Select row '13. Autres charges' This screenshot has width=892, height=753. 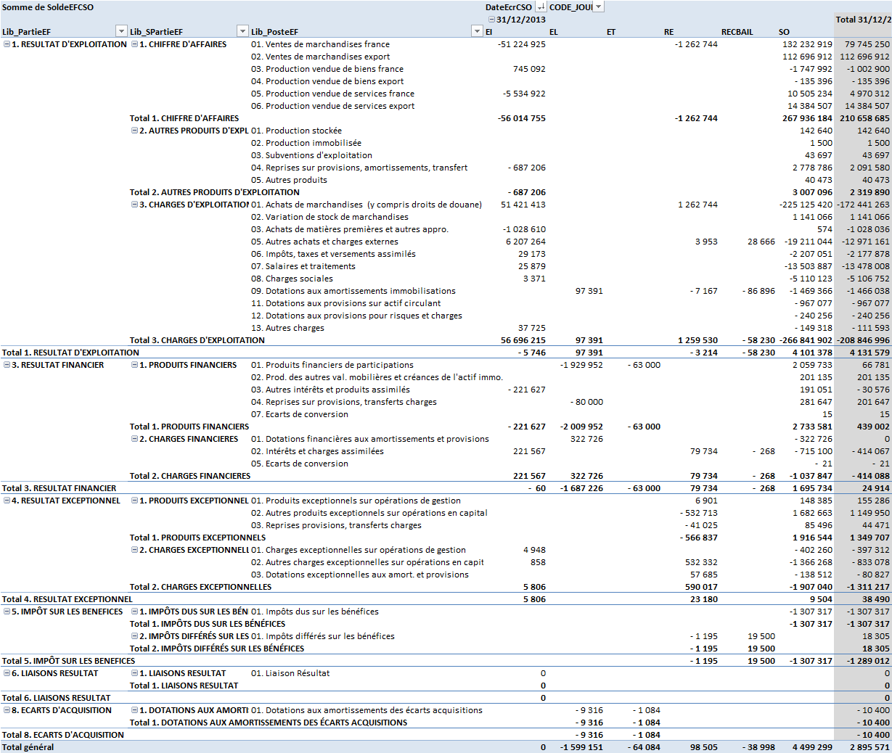point(287,328)
